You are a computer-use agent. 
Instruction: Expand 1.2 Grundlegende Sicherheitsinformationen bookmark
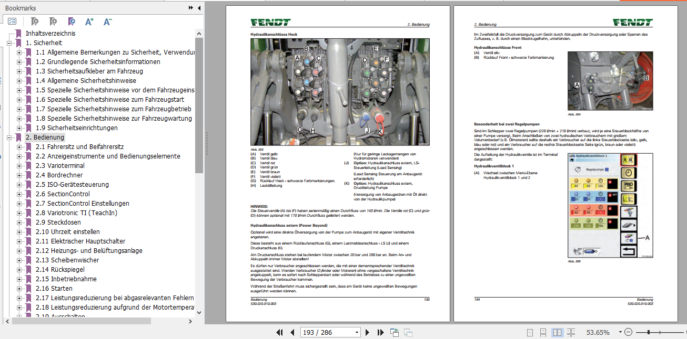pos(19,62)
